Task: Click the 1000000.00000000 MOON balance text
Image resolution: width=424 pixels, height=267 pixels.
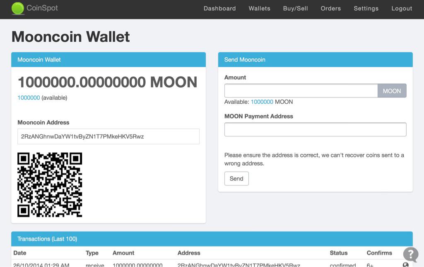Action: 108,82
